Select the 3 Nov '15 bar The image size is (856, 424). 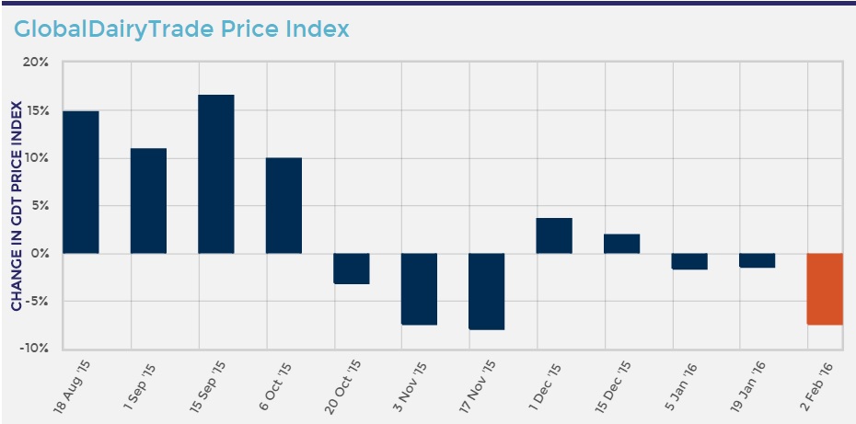coord(419,289)
